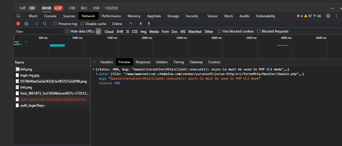Image resolution: width=342 pixels, height=146 pixels.
Task: Click the red error count indicator
Action: click(300, 16)
